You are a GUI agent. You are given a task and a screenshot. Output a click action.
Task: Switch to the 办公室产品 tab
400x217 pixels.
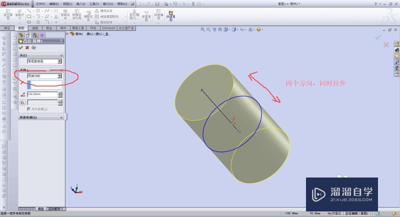coord(126,28)
